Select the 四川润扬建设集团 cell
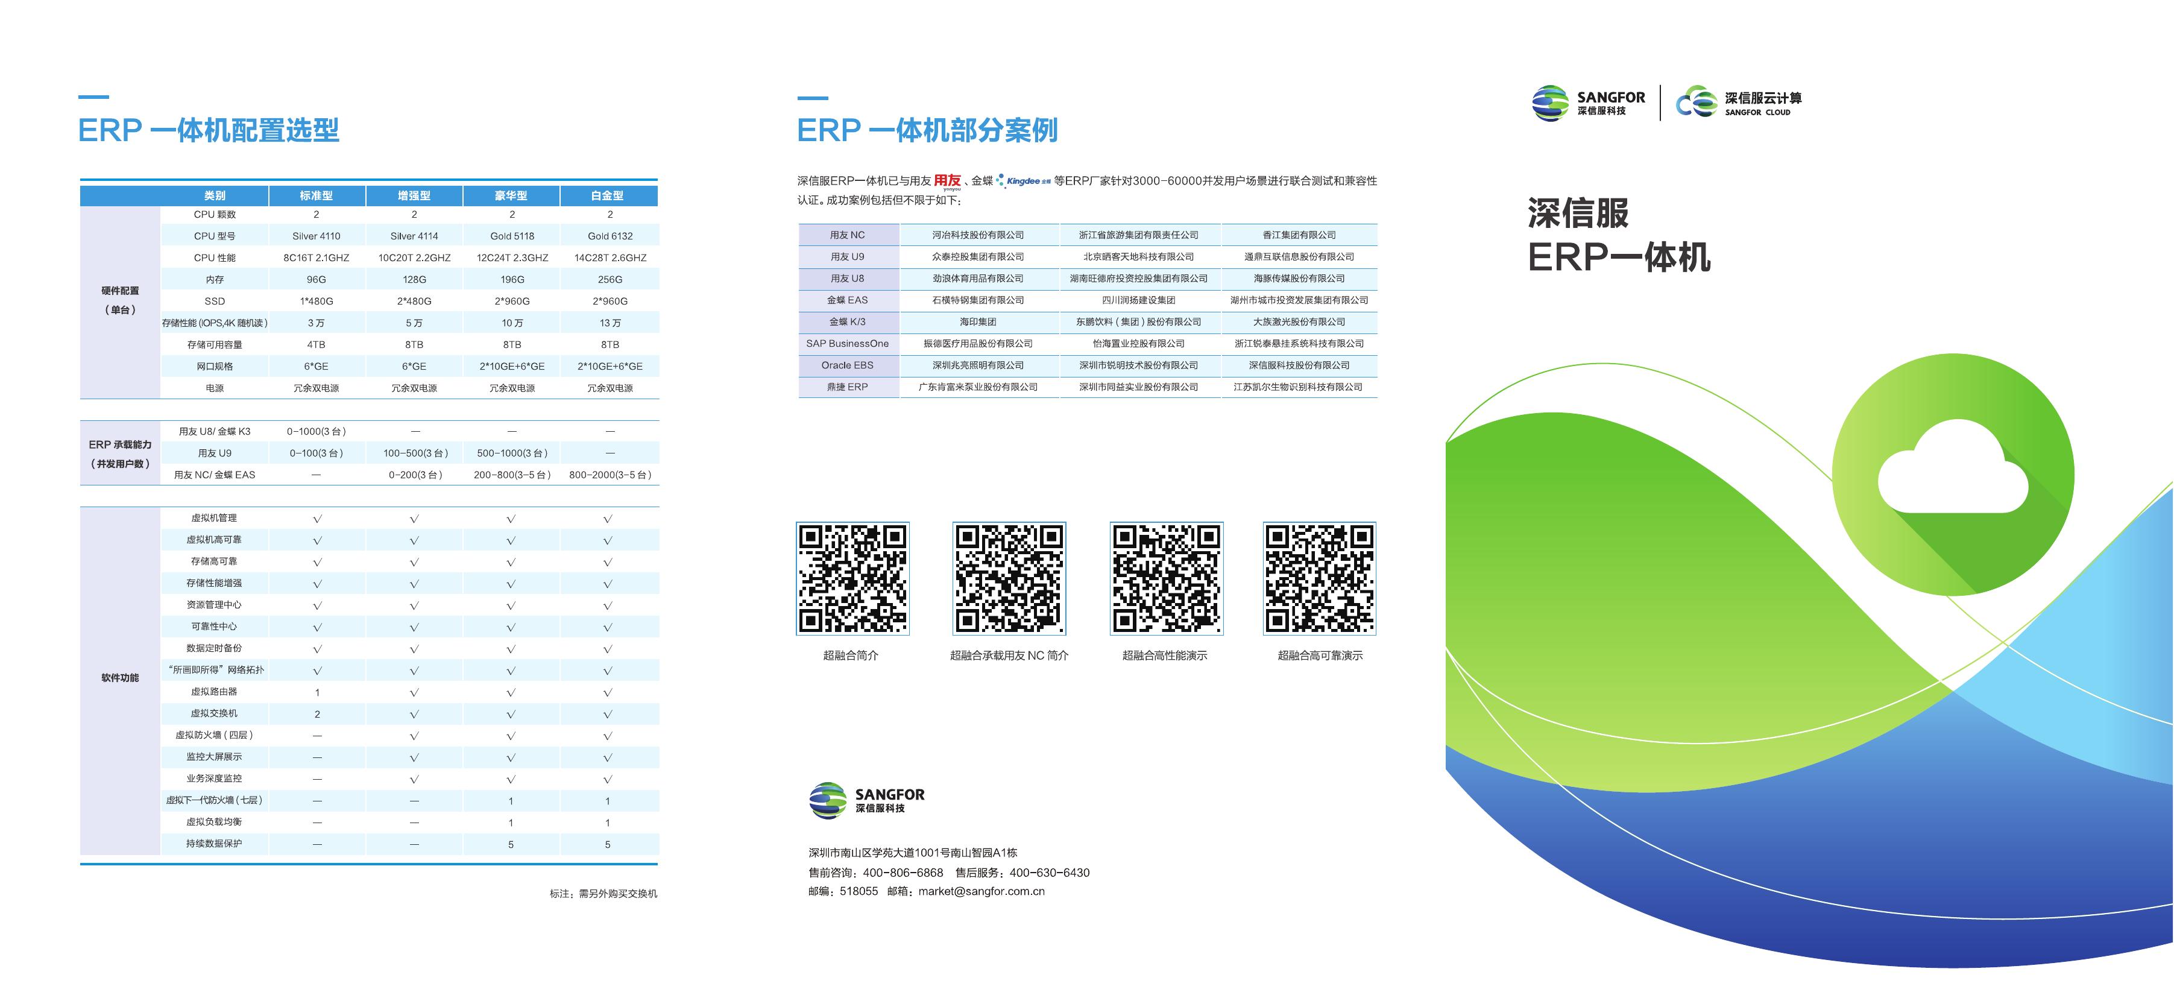The image size is (2174, 995). point(1139,300)
